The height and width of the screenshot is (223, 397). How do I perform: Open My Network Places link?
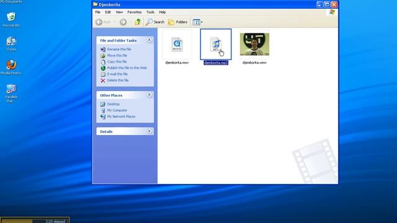point(121,116)
